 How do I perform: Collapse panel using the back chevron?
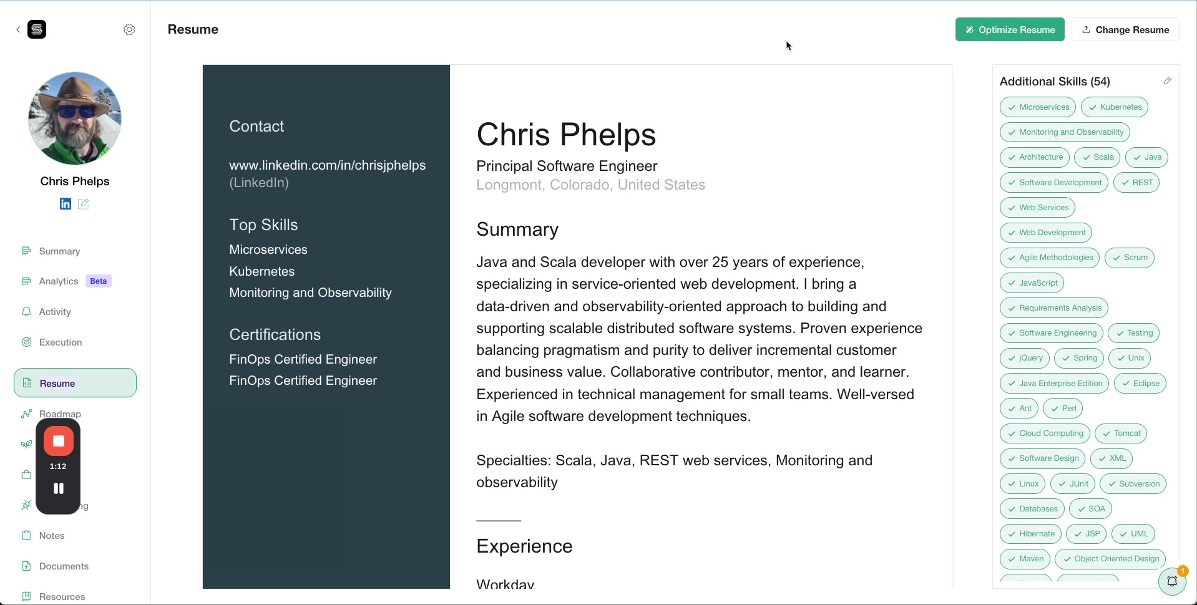click(18, 29)
